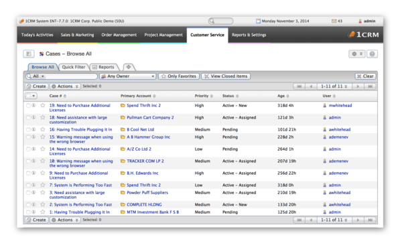402x245 pixels.
Task: Star the case 14 Need to Purchase Additional Licenses
Action: tap(43, 149)
